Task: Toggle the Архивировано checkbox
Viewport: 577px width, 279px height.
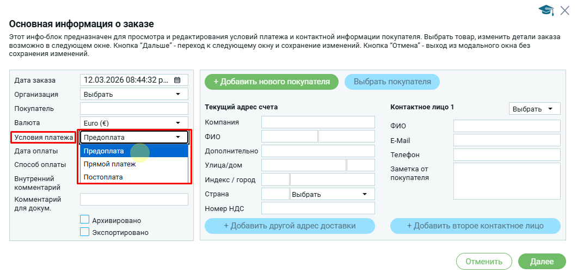Action: [x=84, y=220]
